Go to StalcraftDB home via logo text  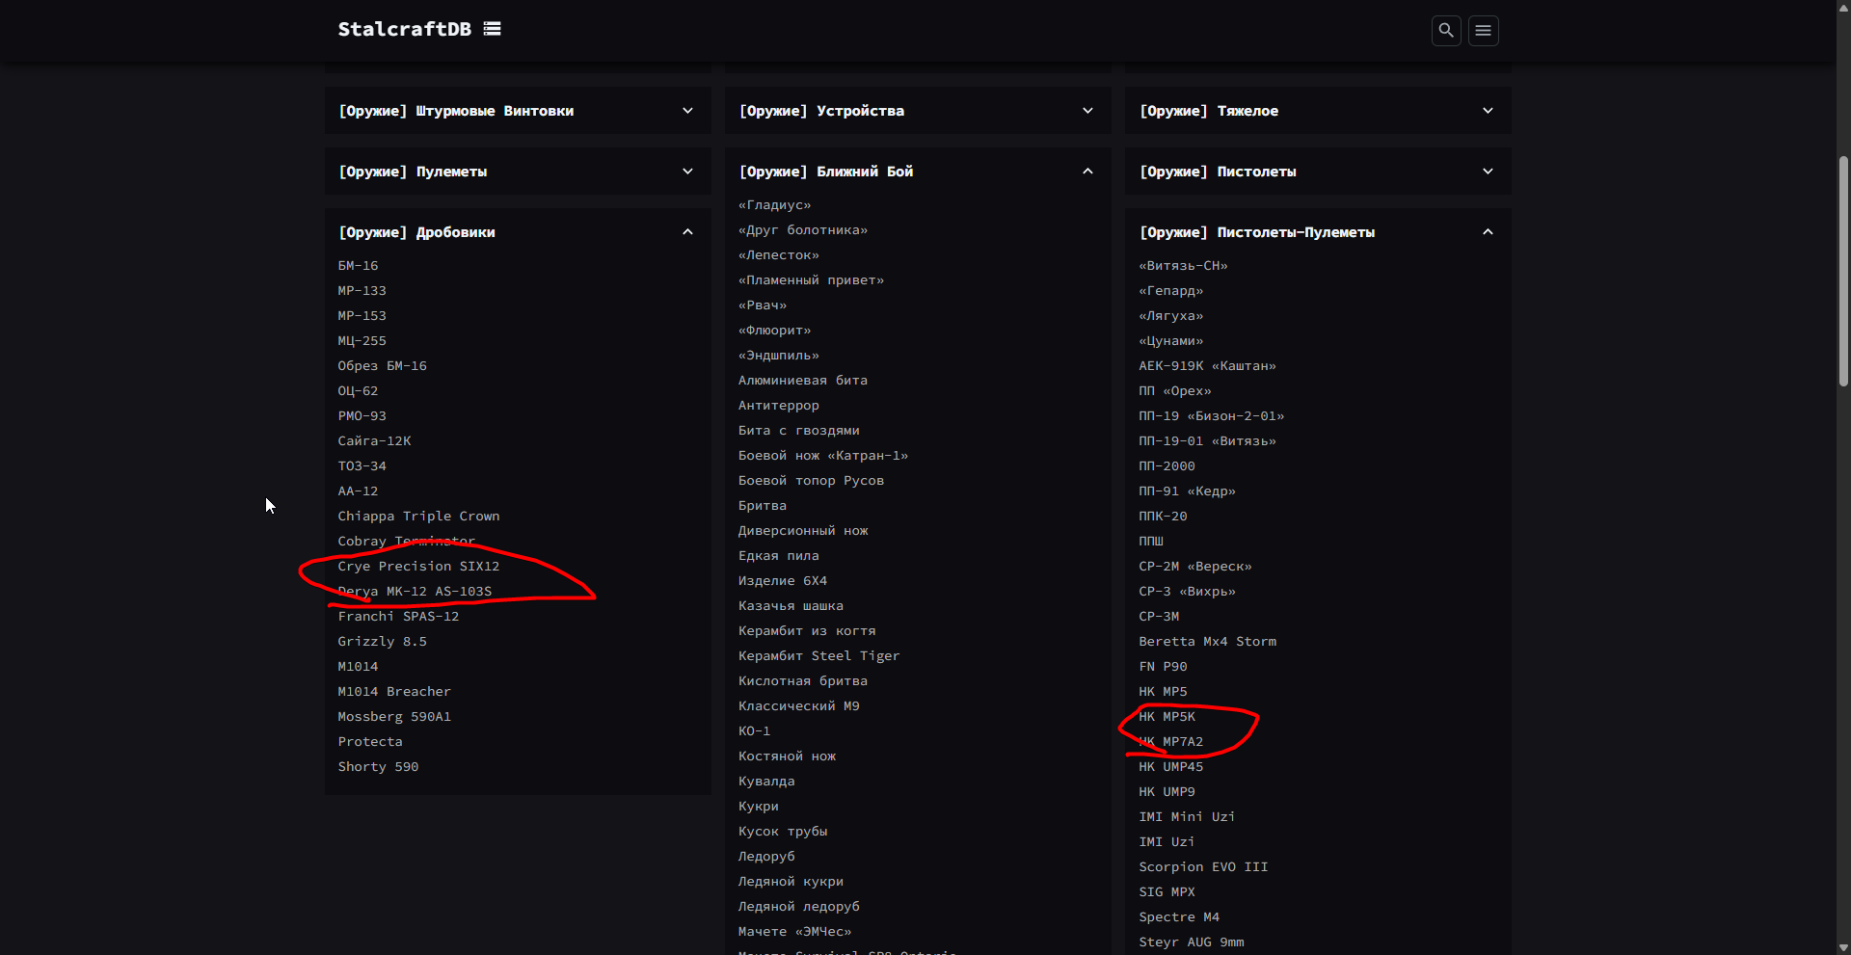tap(405, 29)
